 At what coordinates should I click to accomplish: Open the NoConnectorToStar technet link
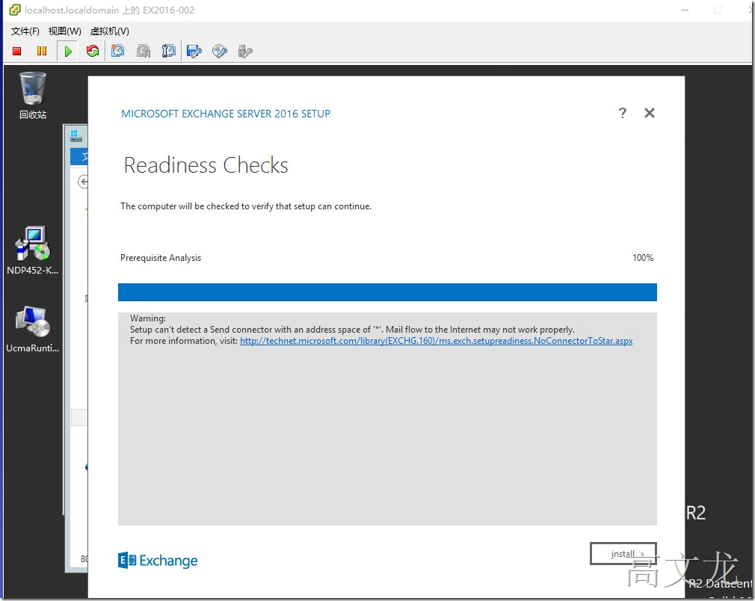[437, 341]
